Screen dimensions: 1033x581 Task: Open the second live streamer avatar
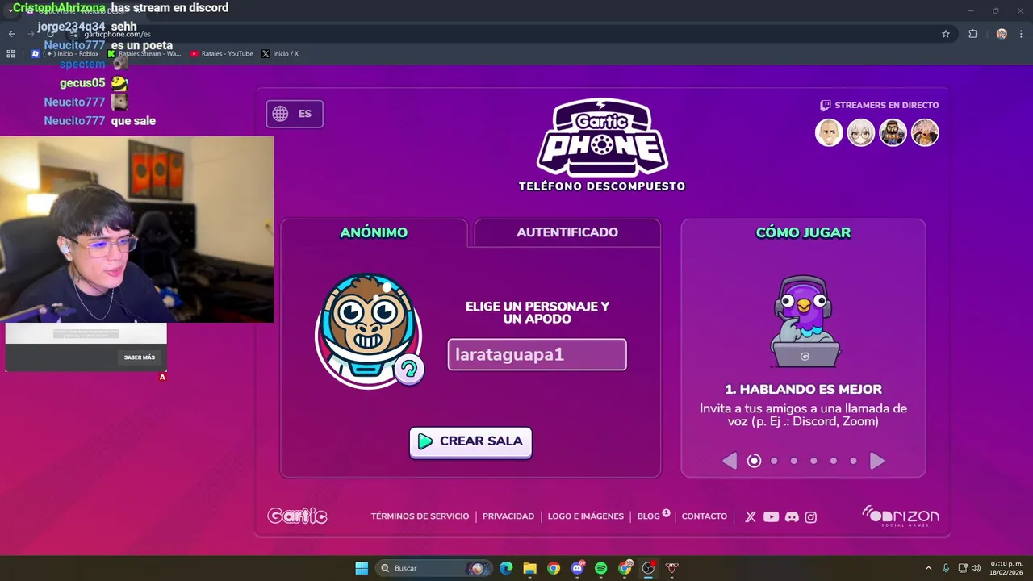tap(861, 132)
